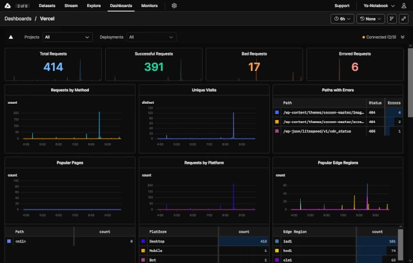Go to the Monitors tab
The height and width of the screenshot is (263, 413).
(149, 5)
